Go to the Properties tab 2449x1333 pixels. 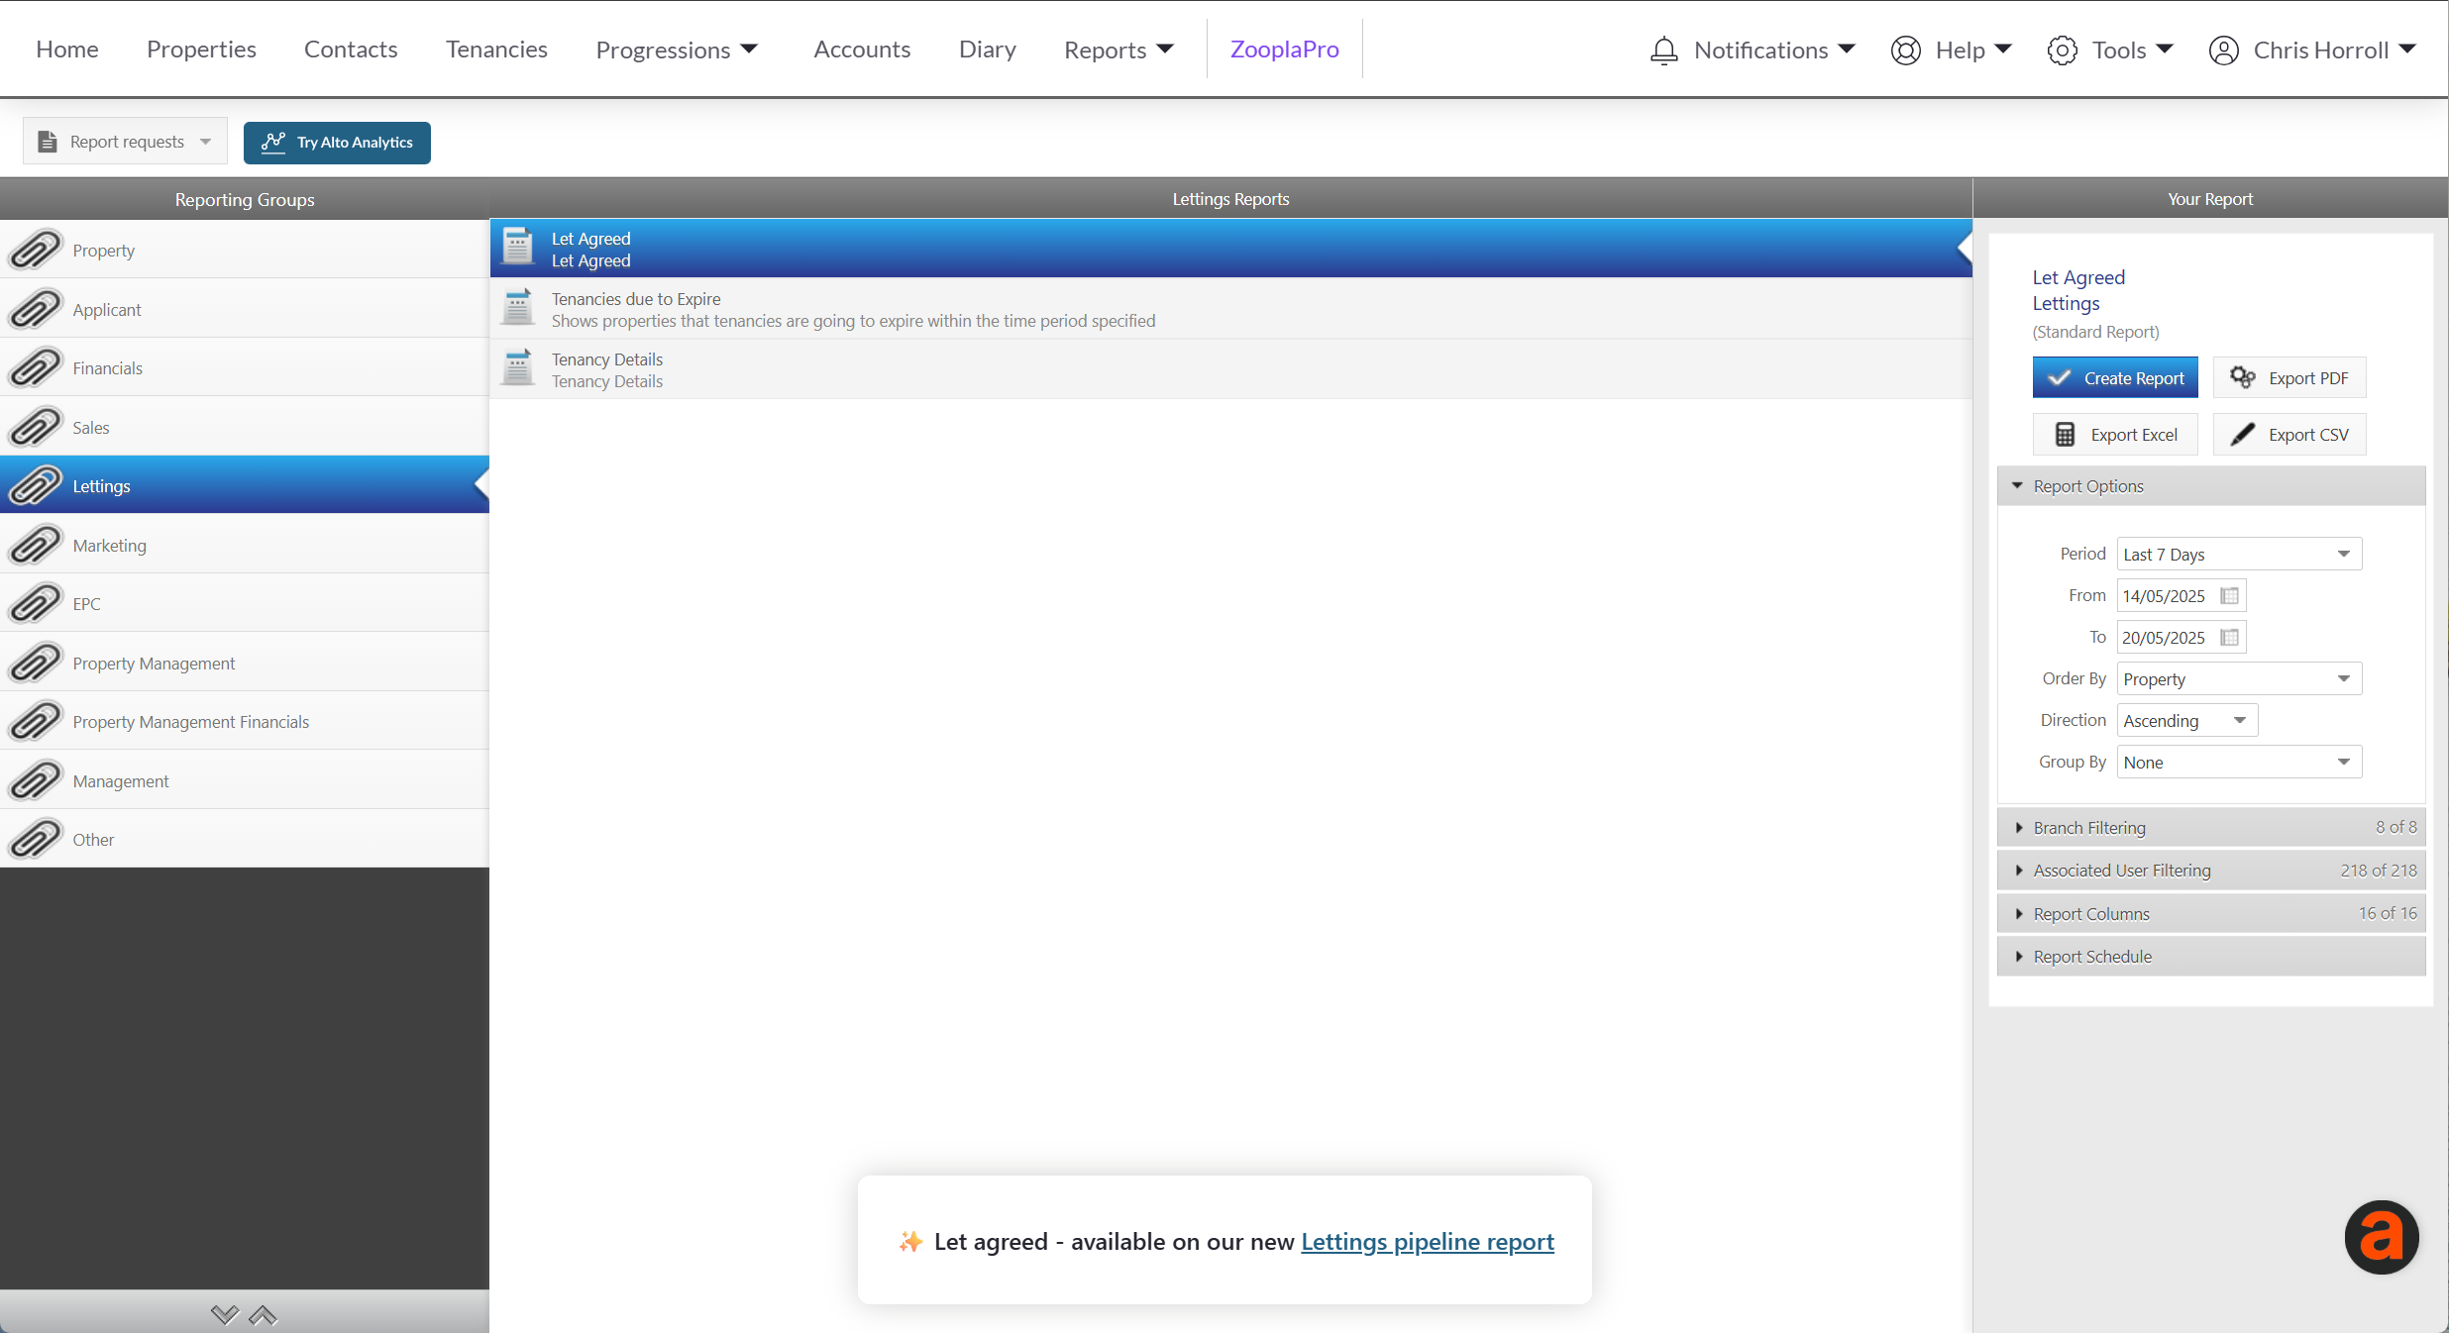pos(201,49)
